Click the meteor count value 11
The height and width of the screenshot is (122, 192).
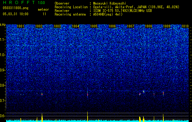point(44,14)
